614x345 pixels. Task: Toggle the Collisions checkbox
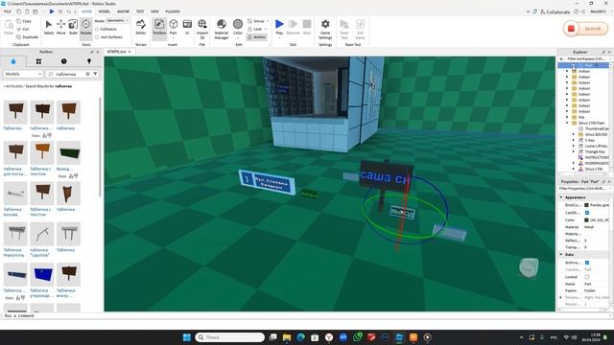pos(97,30)
